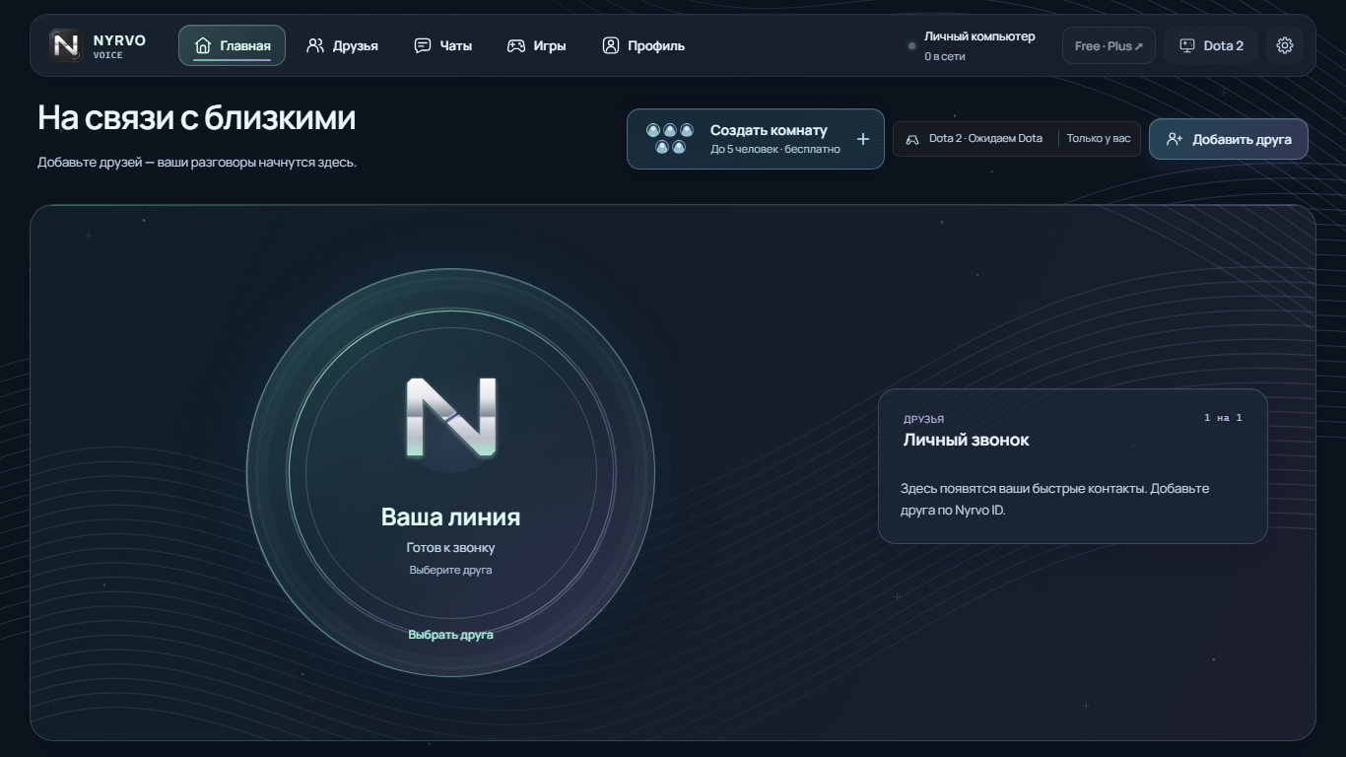Click the Выберите друга hint text

tap(450, 571)
